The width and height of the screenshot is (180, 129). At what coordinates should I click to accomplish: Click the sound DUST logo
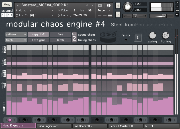pyautogui.click(x=7, y=13)
